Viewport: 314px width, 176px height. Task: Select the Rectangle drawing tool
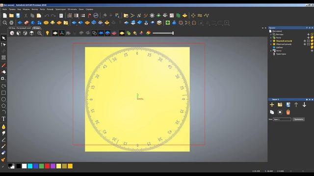point(3,93)
